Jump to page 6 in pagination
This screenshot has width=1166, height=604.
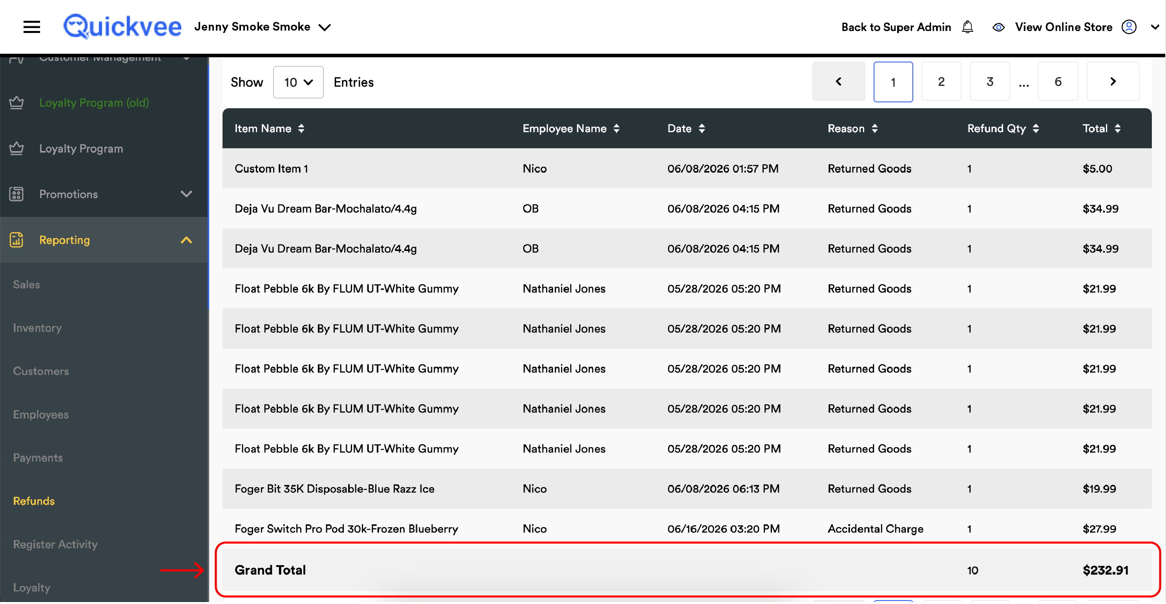pos(1057,82)
